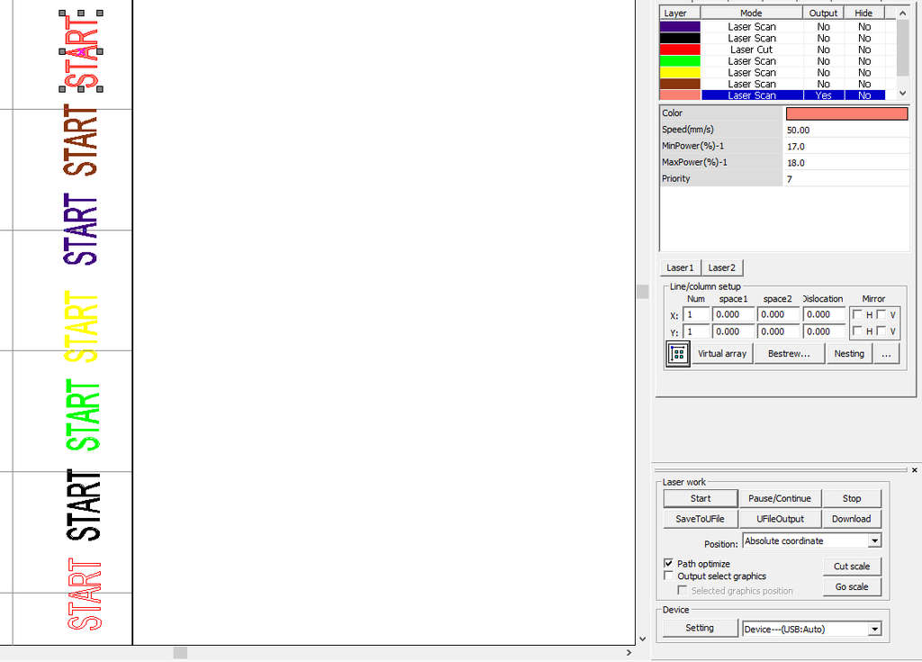Select the brown layer color swatch
Viewport: 922px width, 662px height.
(x=680, y=84)
